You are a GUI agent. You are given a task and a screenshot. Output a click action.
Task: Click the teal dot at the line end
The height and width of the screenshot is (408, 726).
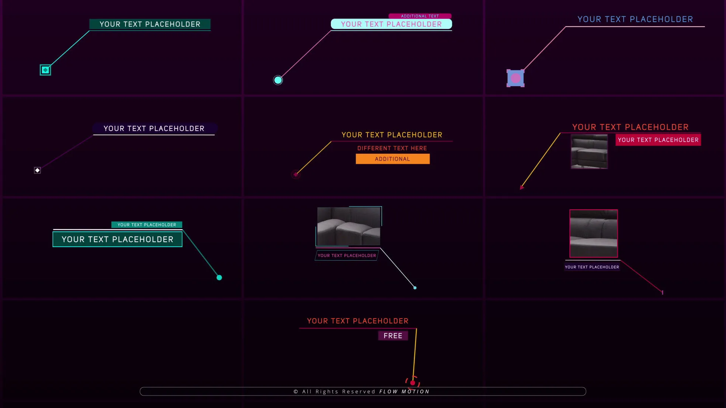(x=219, y=278)
